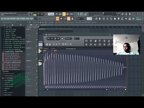Open the EDIT menu

click(5, 19)
